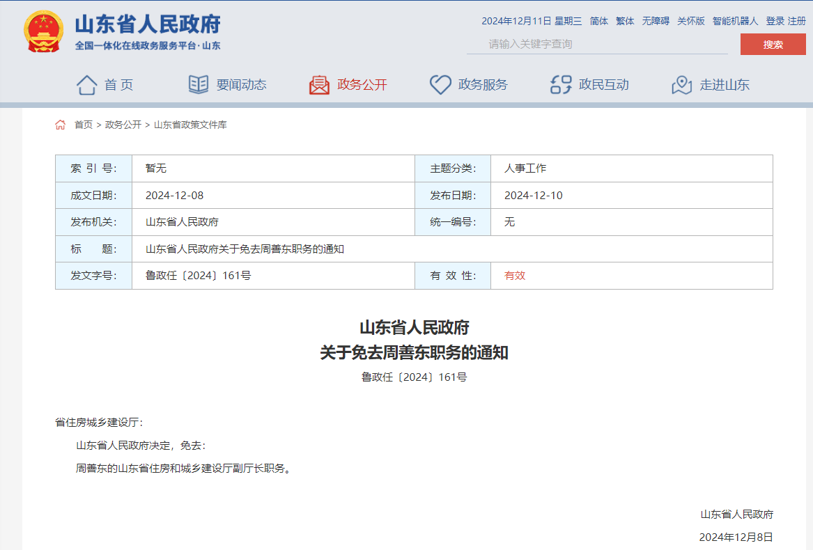Switch to 繁体 traditional Chinese

pos(625,21)
